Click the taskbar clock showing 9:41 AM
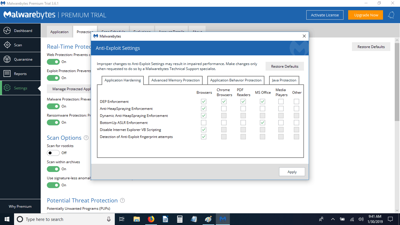This screenshot has width=400, height=225. point(375,219)
